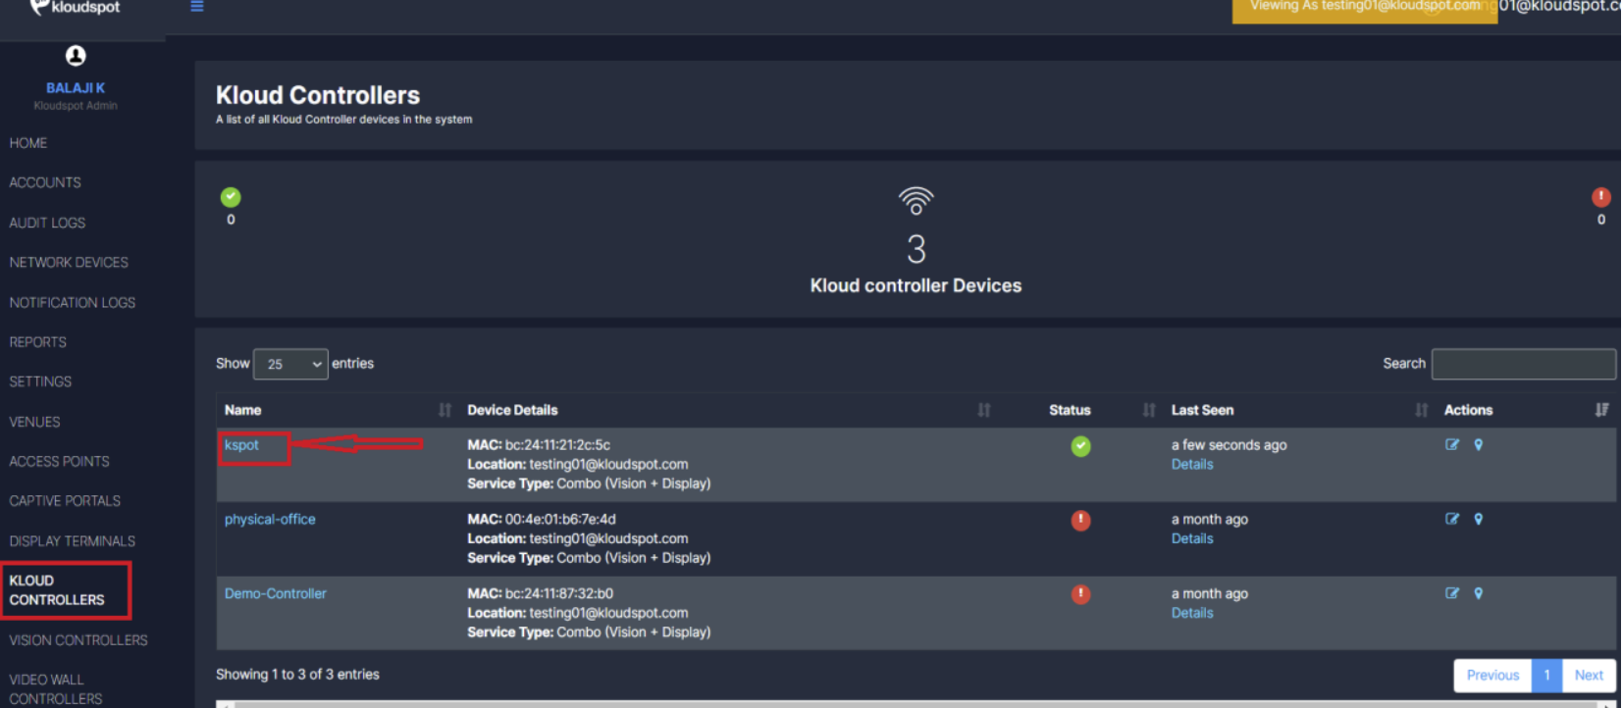This screenshot has height=708, width=1623.
Task: Sort by Last Seen column arrows
Action: click(x=1421, y=410)
